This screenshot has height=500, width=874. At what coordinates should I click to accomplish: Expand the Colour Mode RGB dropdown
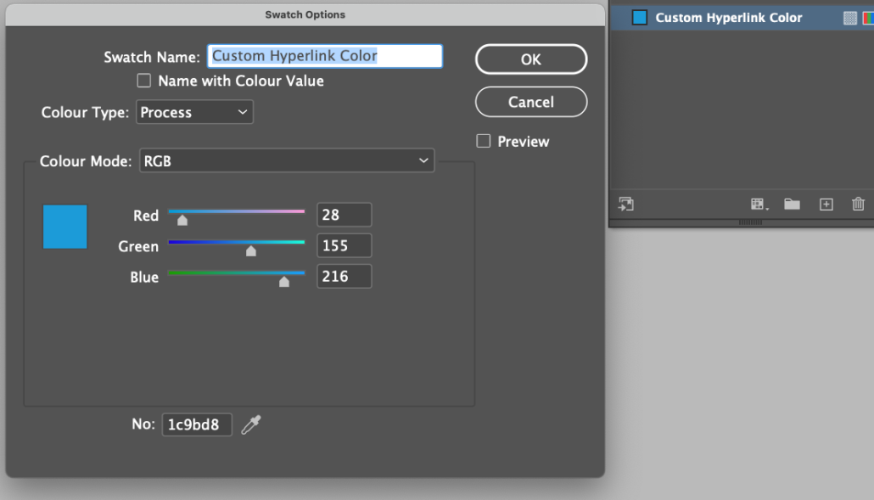point(287,160)
